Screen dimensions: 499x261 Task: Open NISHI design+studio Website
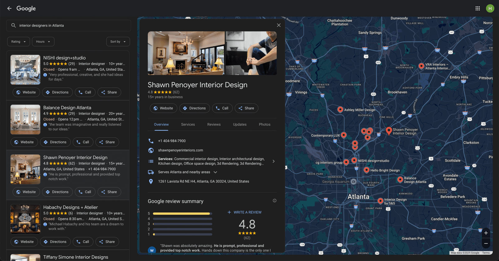click(26, 92)
